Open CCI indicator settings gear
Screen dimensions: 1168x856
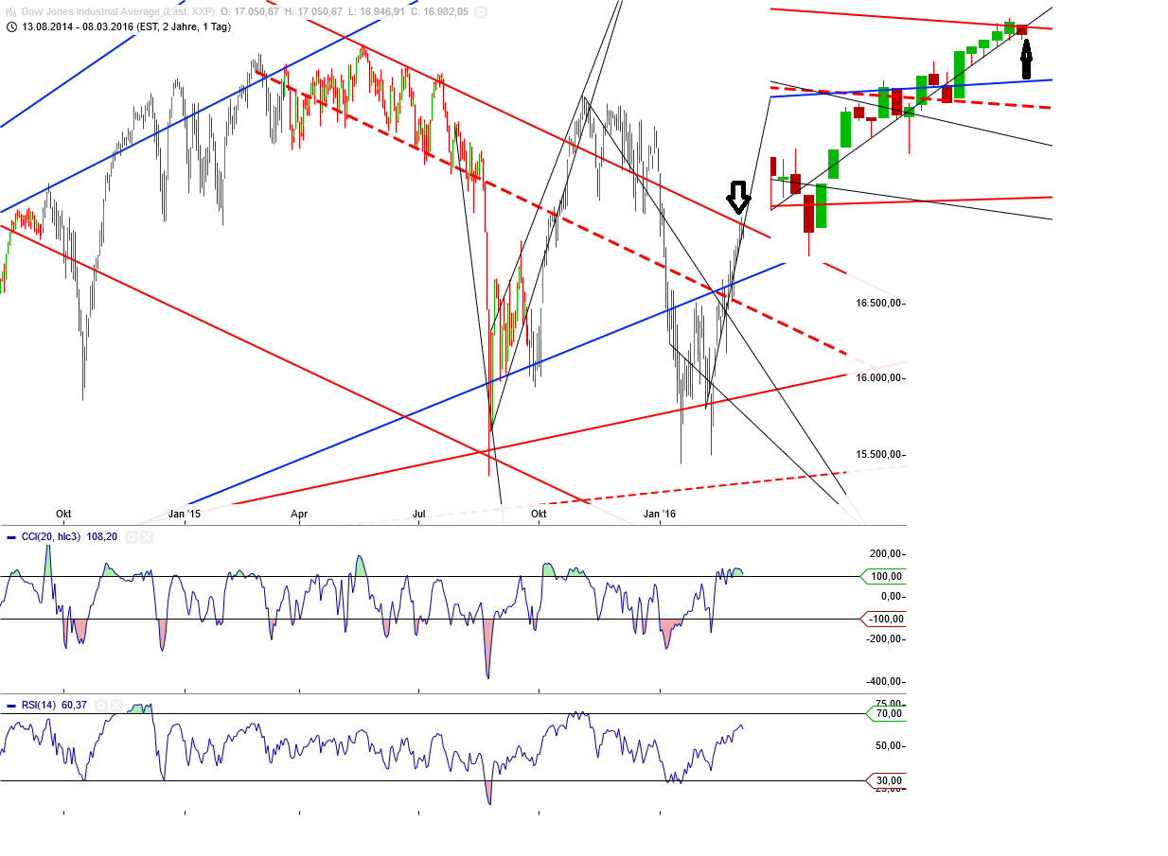(133, 536)
